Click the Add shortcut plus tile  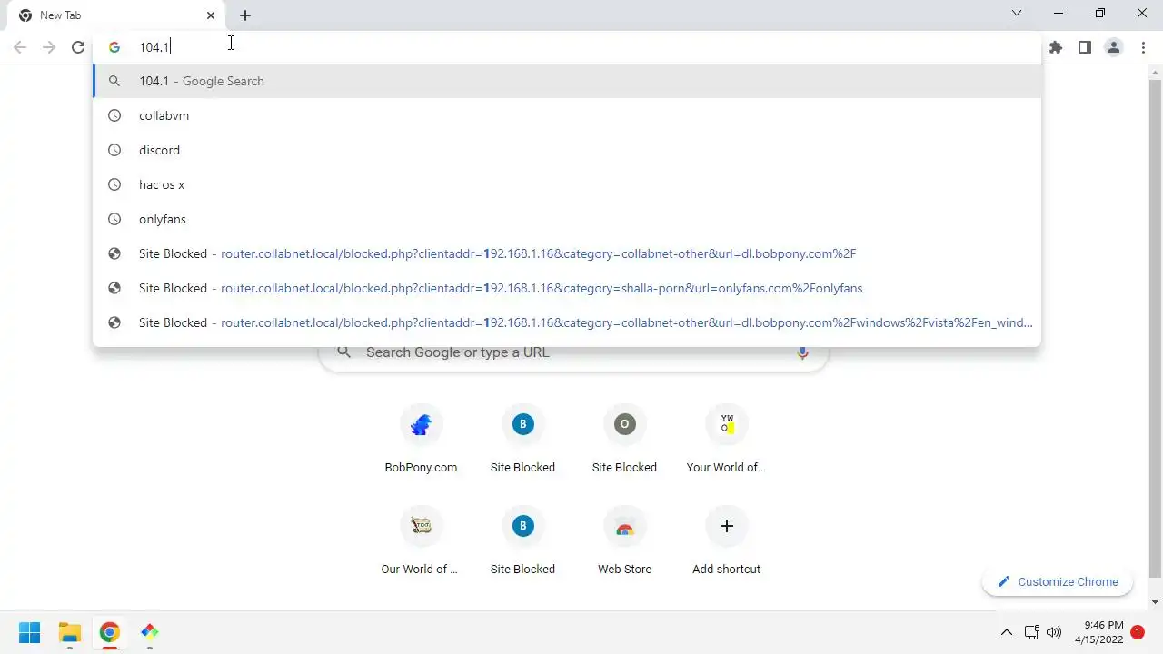(726, 542)
